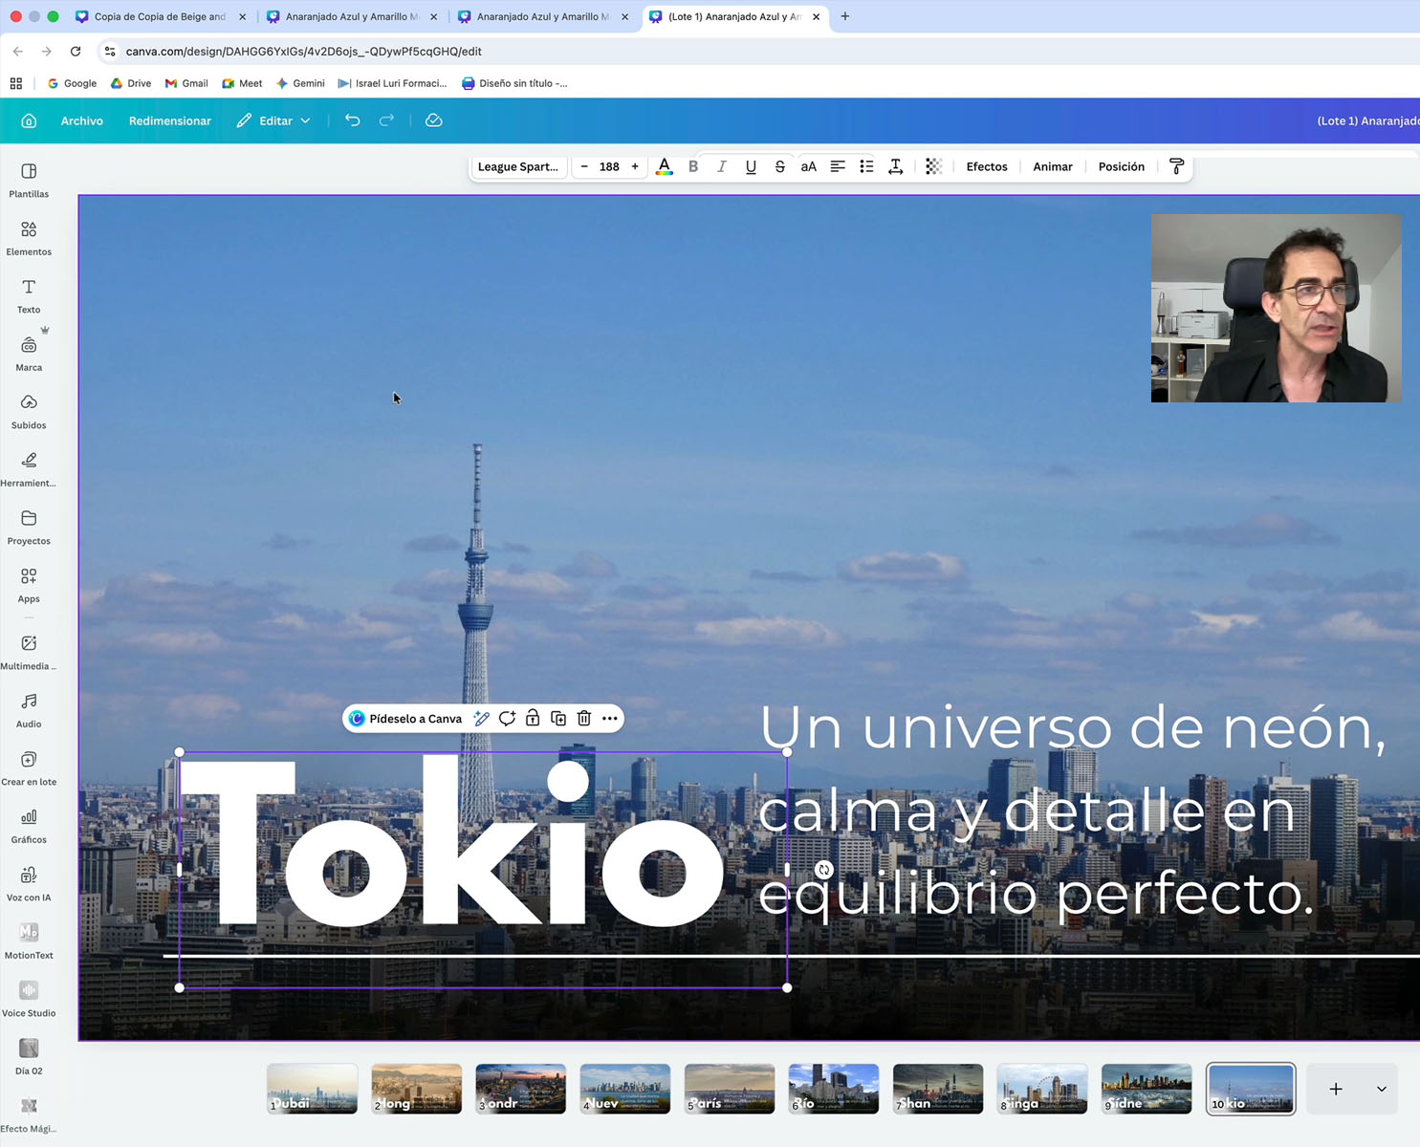
Task: Switch to Copia de Copia de Beige tab
Action: coord(161,16)
